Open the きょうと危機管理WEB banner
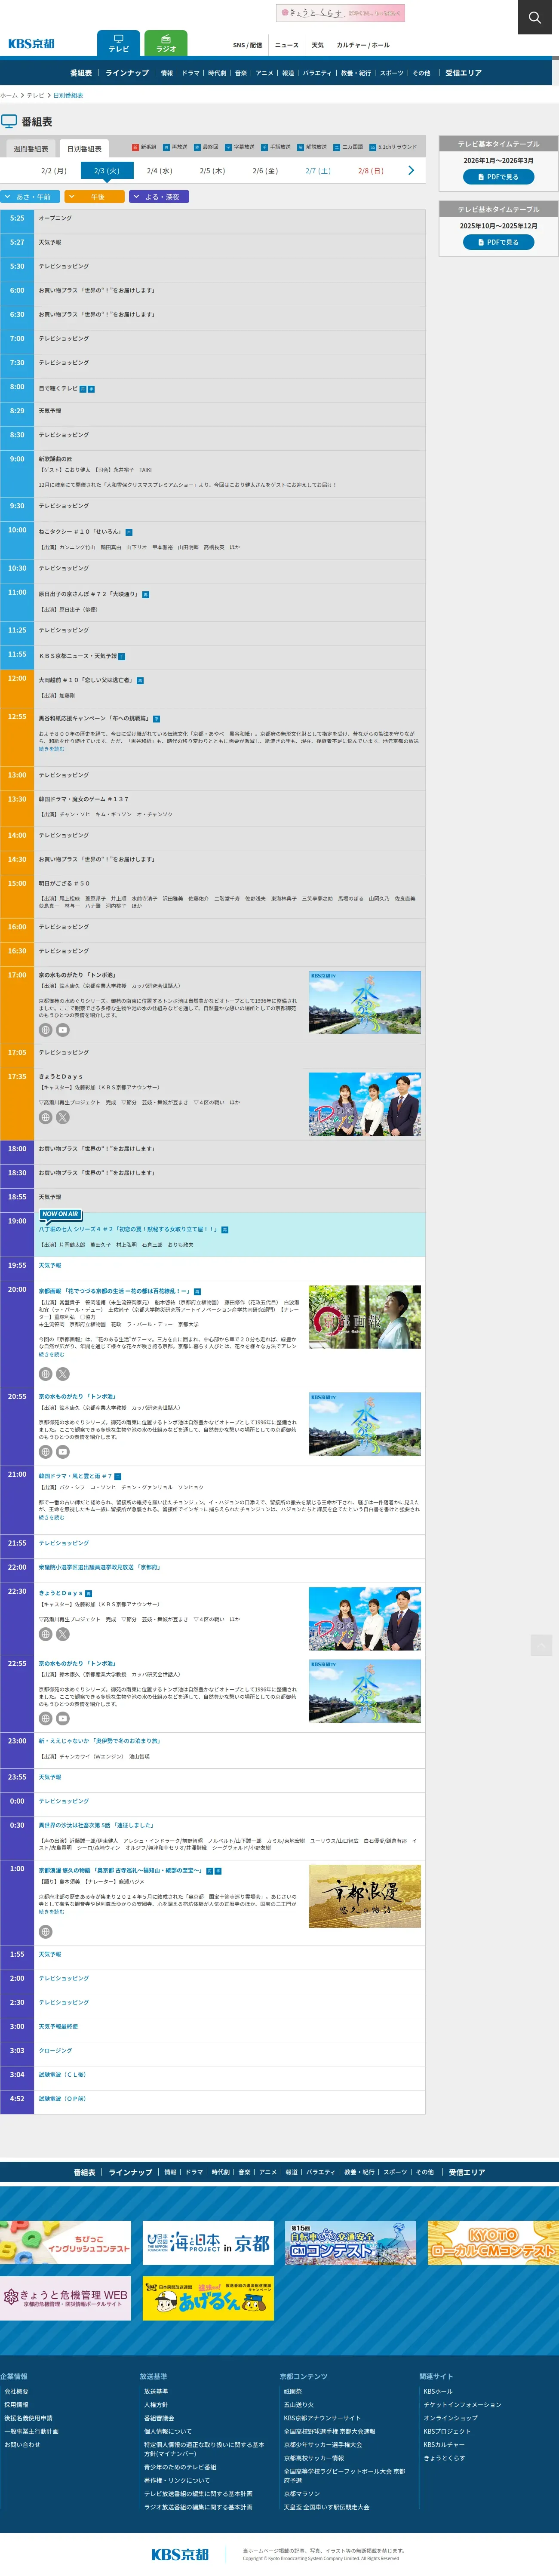The width and height of the screenshot is (559, 2576). point(65,2298)
